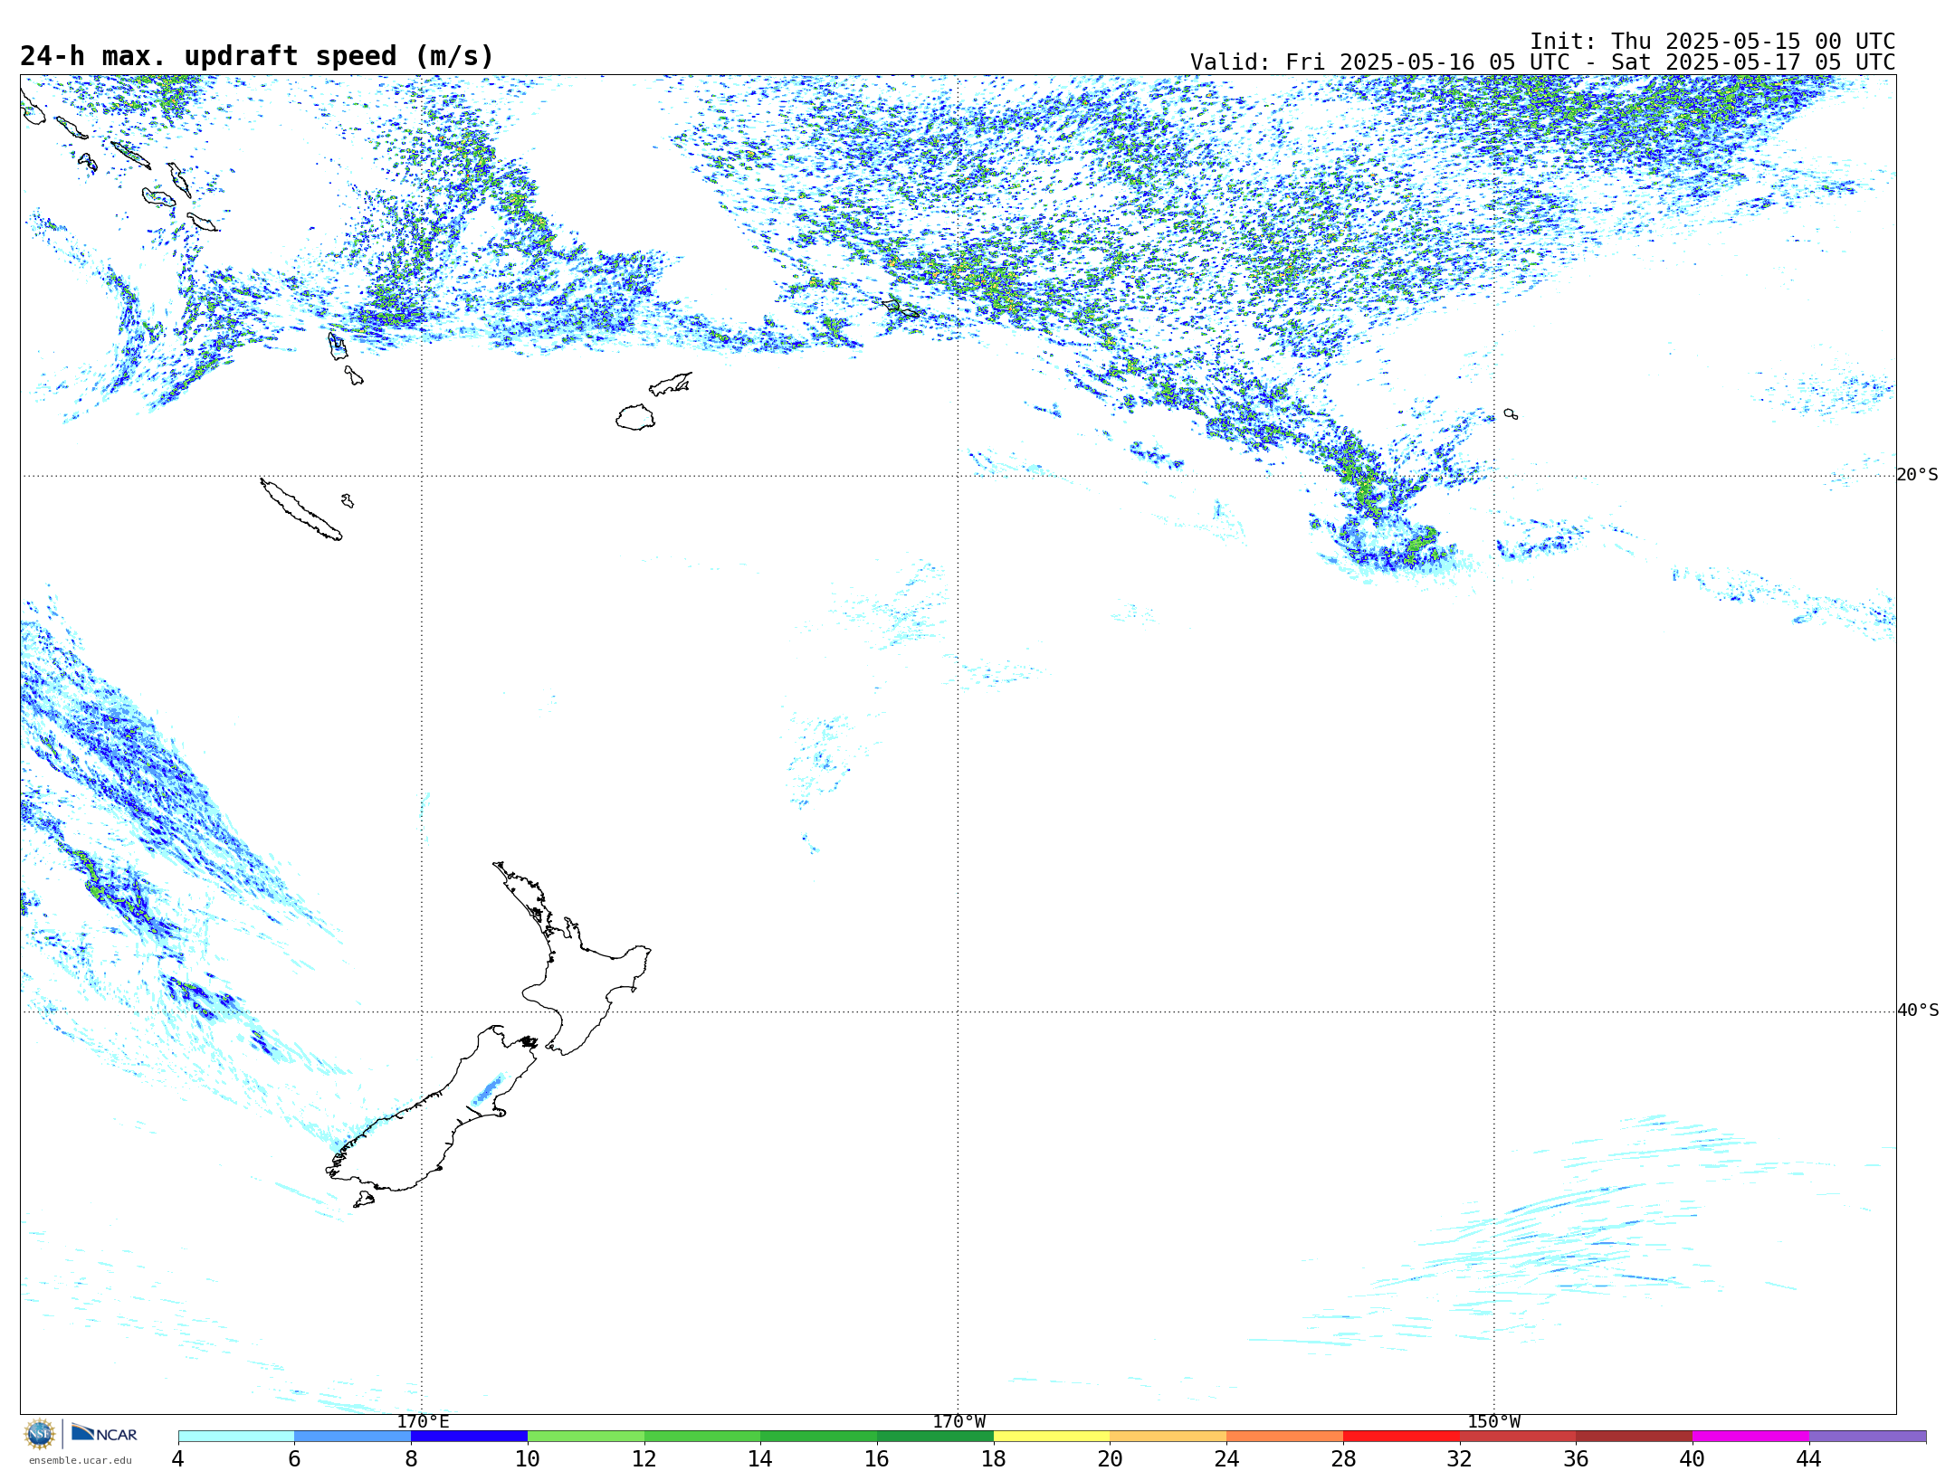Viewport: 1955px width, 1471px height.
Task: Click the colorbar tick label 24
Action: pyautogui.click(x=1226, y=1459)
